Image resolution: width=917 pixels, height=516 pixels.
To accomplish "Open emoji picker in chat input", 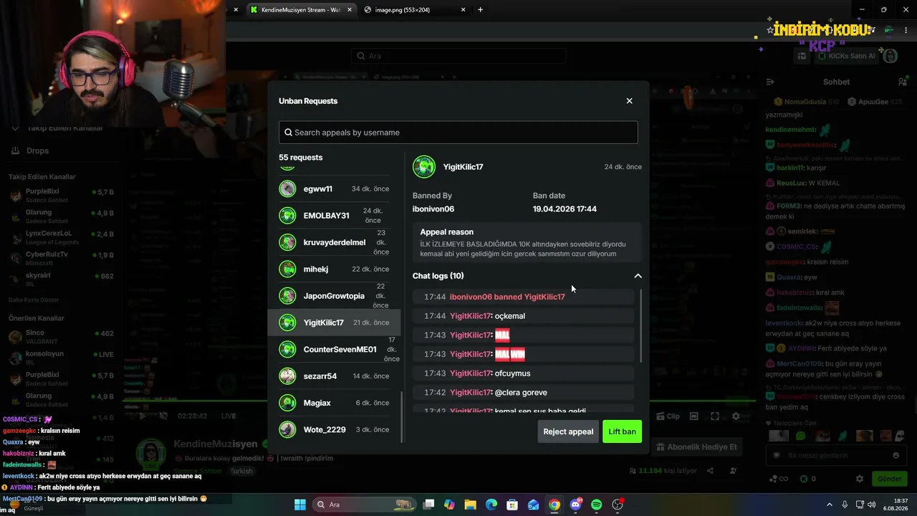I will pos(896,455).
